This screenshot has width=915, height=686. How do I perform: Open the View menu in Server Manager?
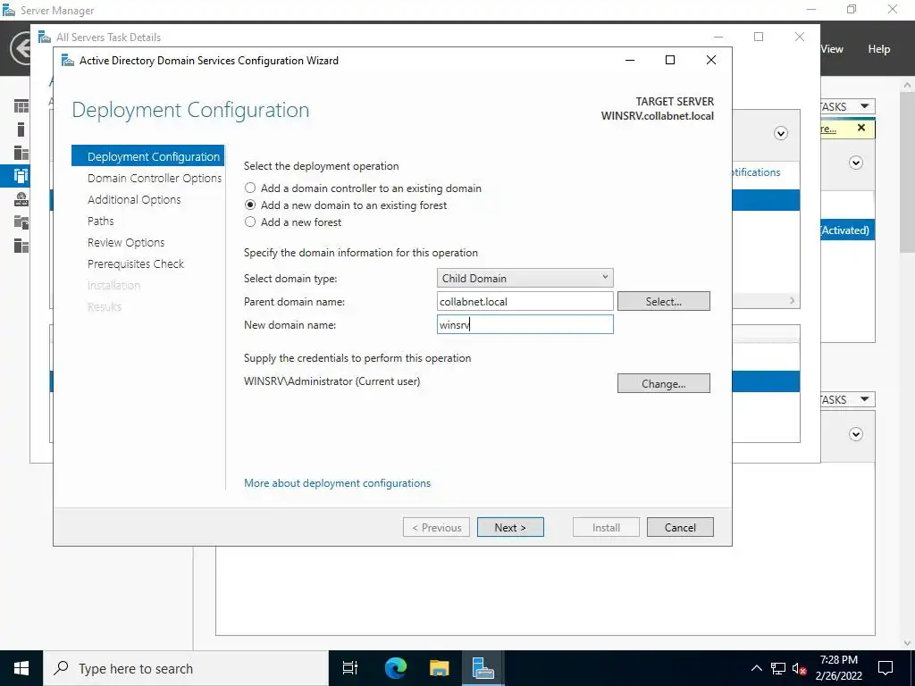pyautogui.click(x=832, y=49)
